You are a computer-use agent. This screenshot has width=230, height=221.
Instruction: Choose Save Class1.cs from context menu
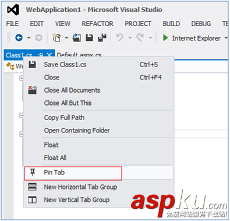[98, 65]
